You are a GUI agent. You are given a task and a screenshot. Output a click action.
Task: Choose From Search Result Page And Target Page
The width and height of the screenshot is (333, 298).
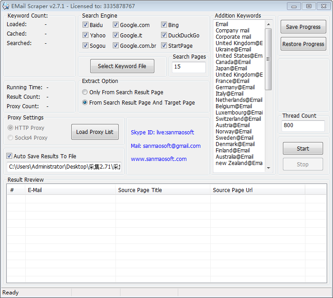pyautogui.click(x=85, y=103)
